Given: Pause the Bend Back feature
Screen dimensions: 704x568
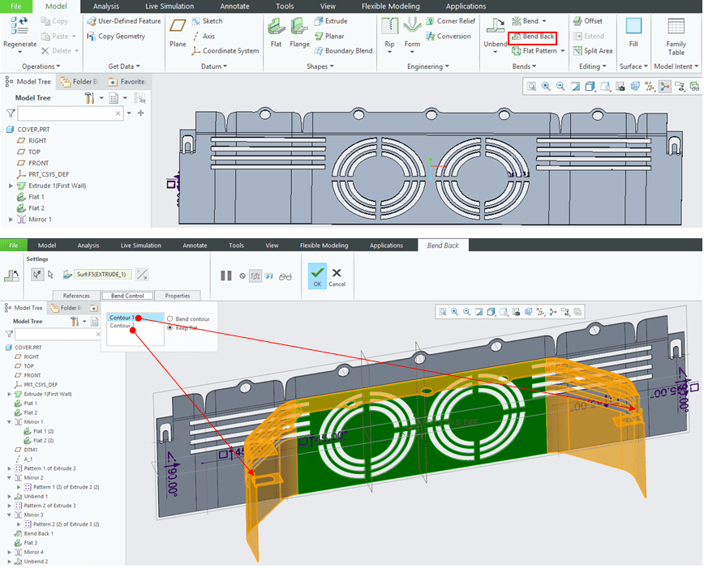Looking at the screenshot, I should point(226,275).
